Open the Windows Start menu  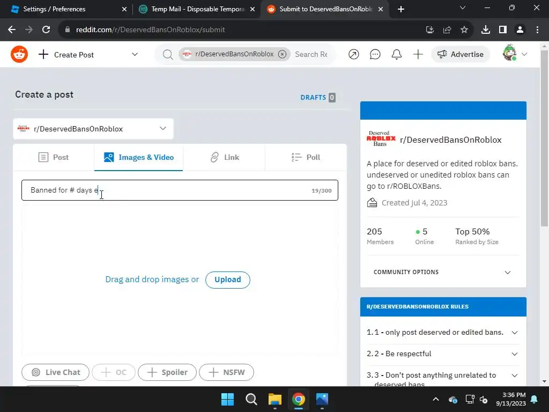(227, 399)
